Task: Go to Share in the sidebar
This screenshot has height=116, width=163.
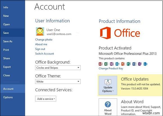Action: pos(12,58)
